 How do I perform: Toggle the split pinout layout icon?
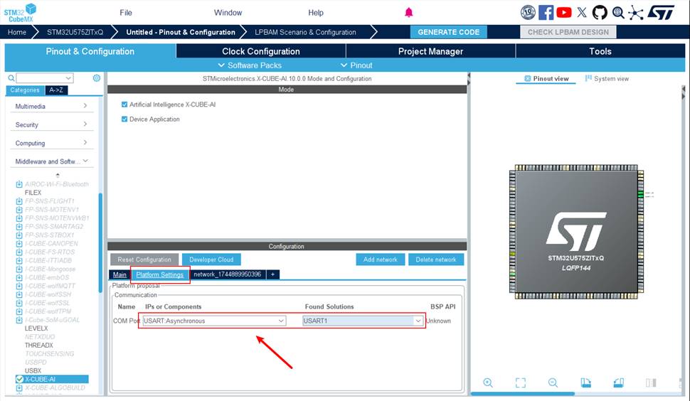click(x=651, y=383)
